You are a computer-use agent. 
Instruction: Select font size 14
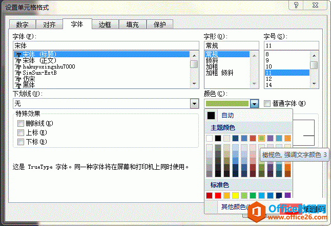click(x=287, y=85)
